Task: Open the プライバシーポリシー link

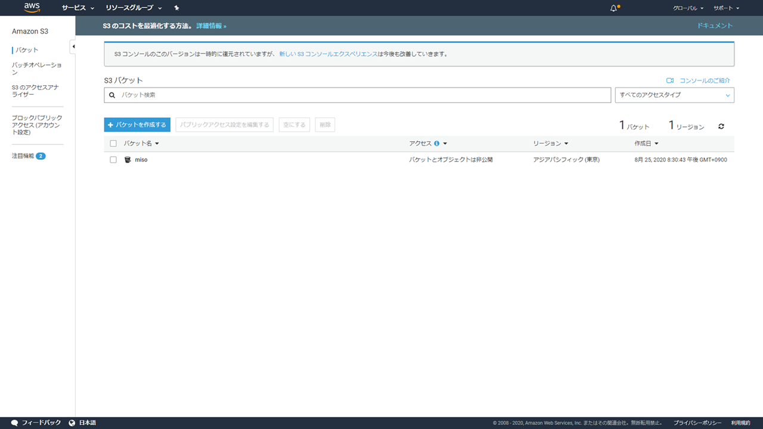Action: [697, 423]
